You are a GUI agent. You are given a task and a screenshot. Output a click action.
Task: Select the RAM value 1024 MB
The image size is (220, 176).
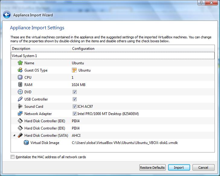click(x=78, y=85)
